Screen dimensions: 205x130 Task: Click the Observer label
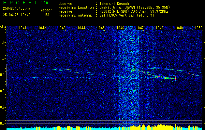click(66, 4)
